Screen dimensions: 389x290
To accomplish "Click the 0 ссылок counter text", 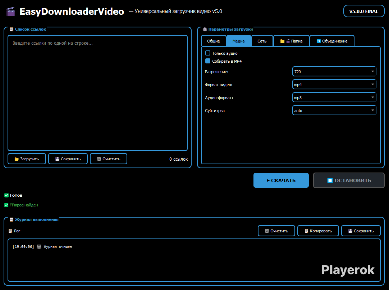I will (178, 159).
